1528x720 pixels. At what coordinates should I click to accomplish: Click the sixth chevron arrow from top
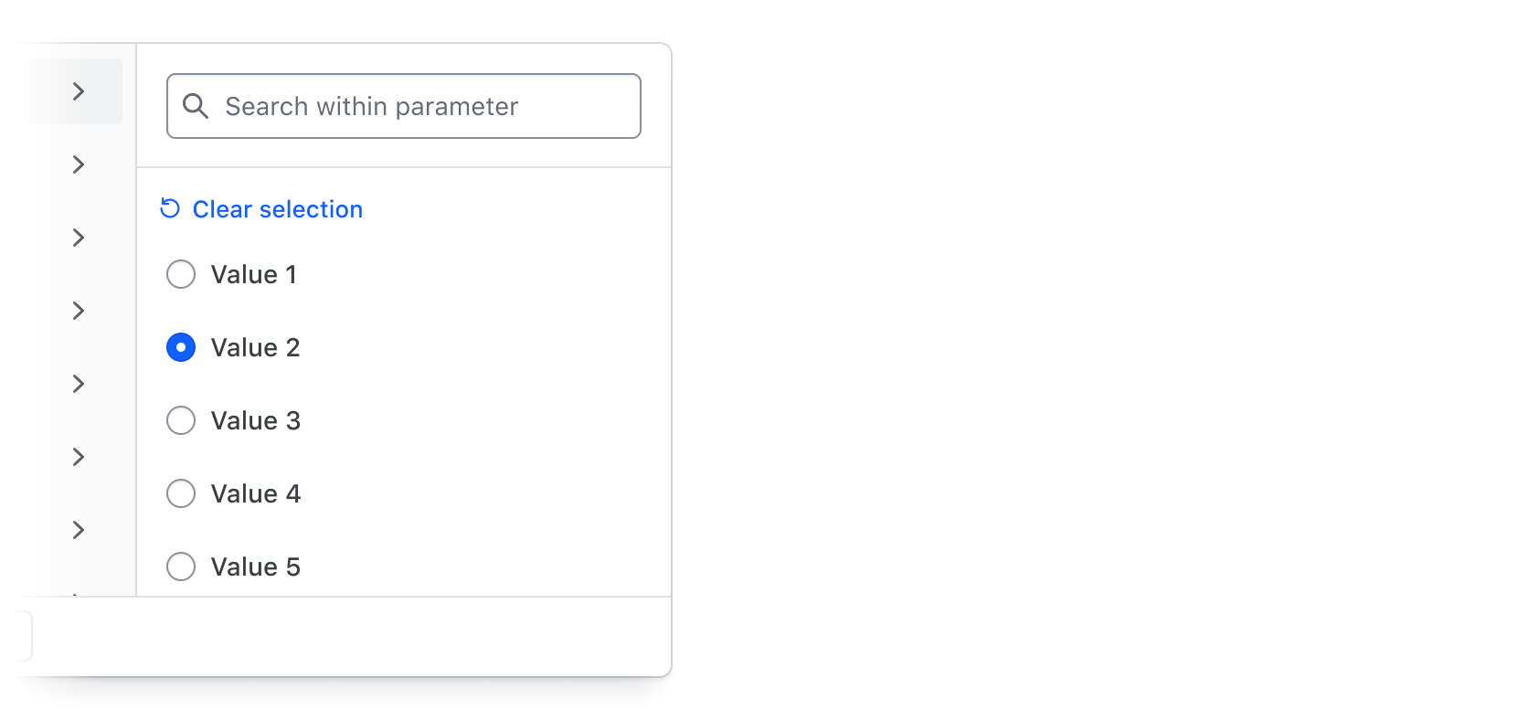point(79,457)
